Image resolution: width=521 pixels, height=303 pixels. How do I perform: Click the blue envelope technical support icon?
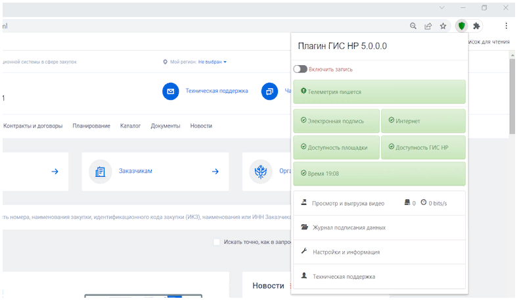(170, 91)
